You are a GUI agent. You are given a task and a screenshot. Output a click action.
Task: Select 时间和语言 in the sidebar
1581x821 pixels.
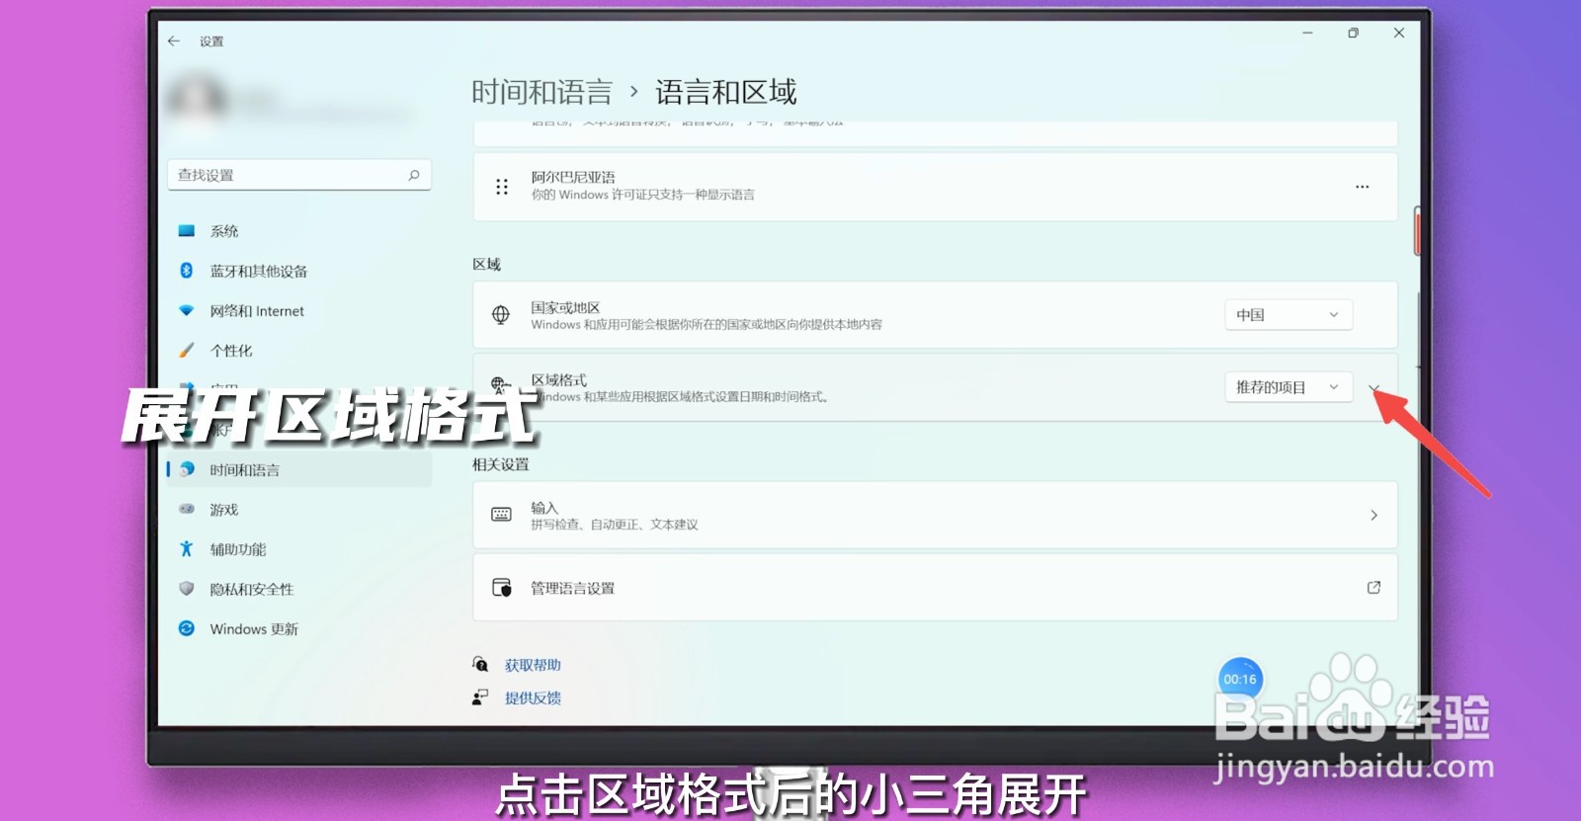tap(299, 470)
